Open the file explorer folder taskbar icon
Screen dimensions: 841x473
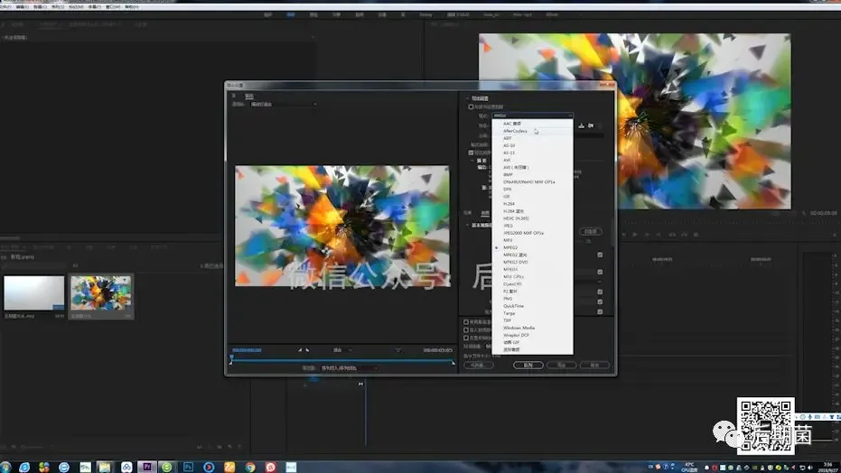[104, 467]
